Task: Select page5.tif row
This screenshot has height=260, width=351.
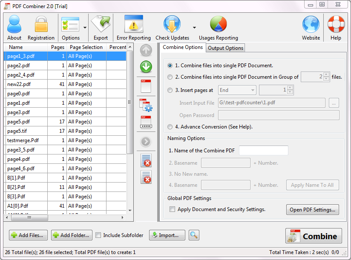Action: coord(65,131)
